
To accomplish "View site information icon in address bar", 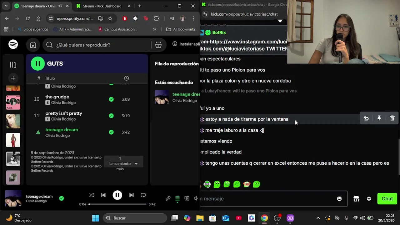I will pos(51,18).
